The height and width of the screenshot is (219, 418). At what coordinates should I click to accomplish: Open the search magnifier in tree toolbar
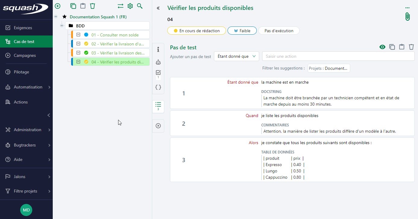[140, 6]
